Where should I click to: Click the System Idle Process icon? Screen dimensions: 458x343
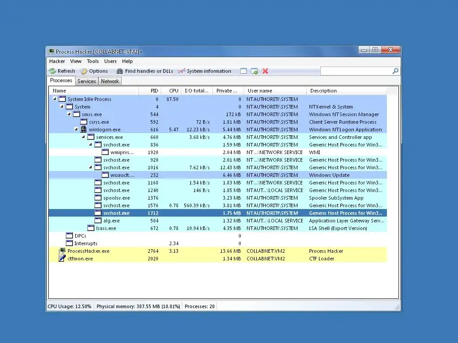(x=62, y=99)
